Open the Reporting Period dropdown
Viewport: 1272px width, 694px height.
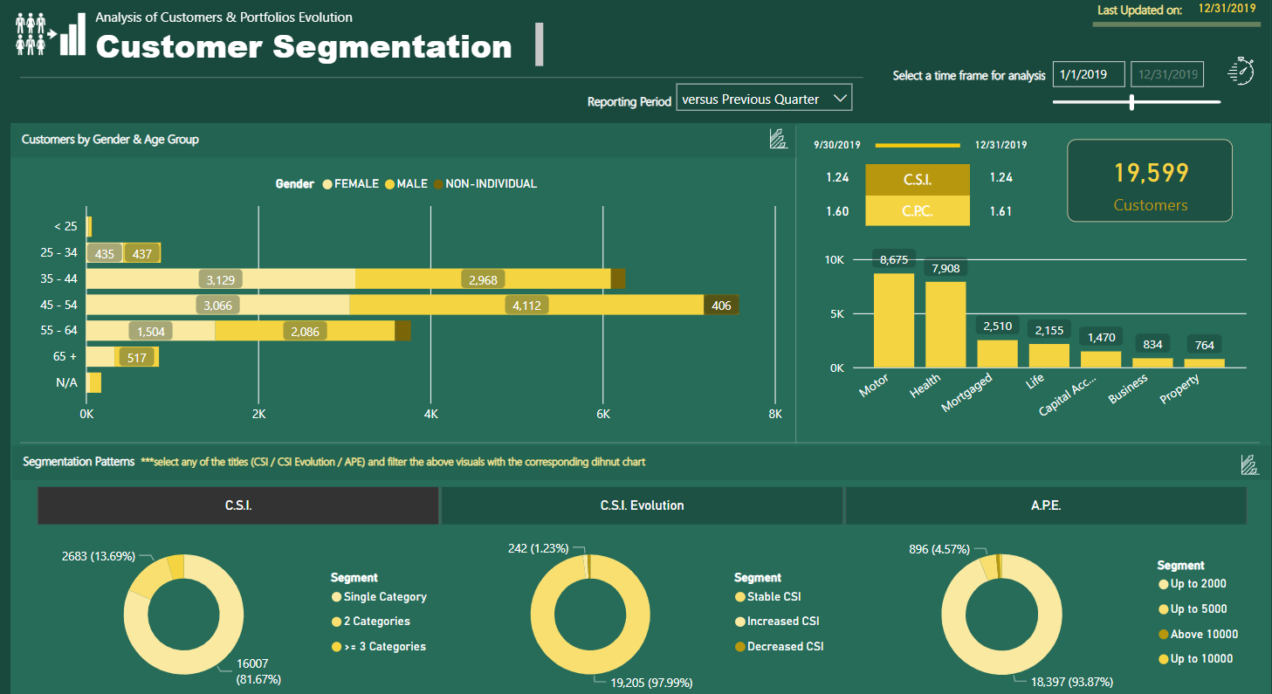point(764,99)
